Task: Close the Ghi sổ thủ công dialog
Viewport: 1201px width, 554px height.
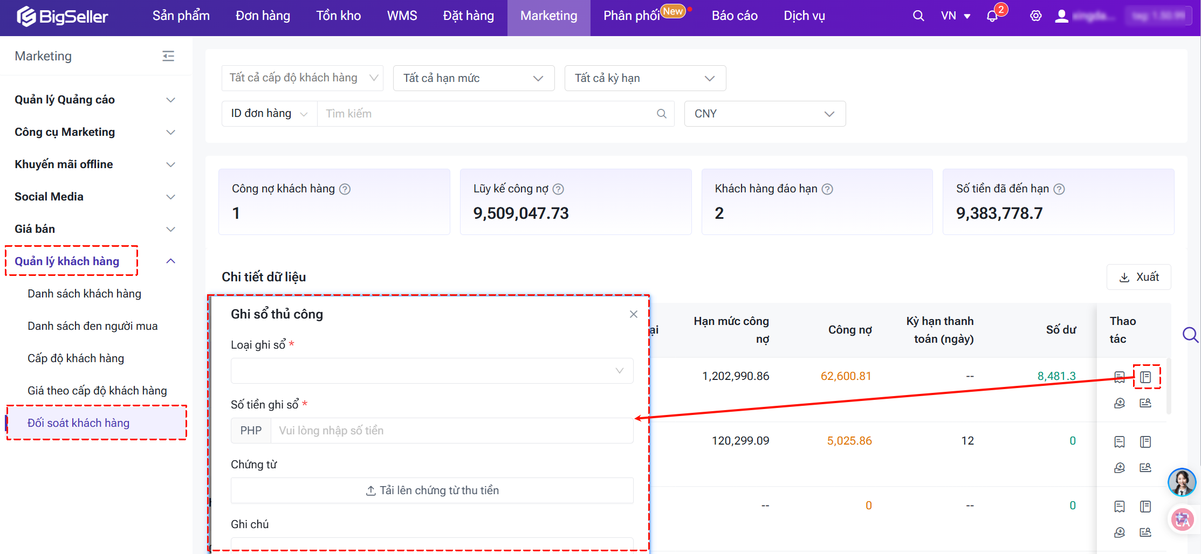Action: pyautogui.click(x=633, y=314)
